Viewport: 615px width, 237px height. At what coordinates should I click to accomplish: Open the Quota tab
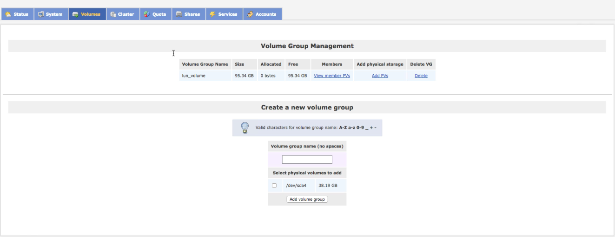pyautogui.click(x=155, y=14)
